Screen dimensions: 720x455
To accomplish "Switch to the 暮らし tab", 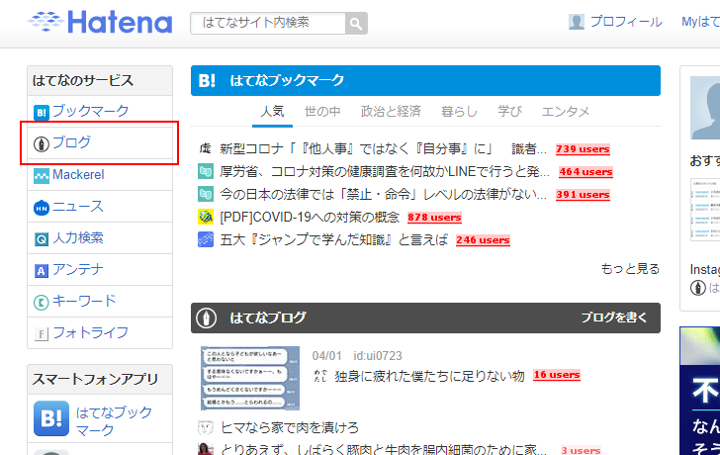I will click(x=459, y=111).
